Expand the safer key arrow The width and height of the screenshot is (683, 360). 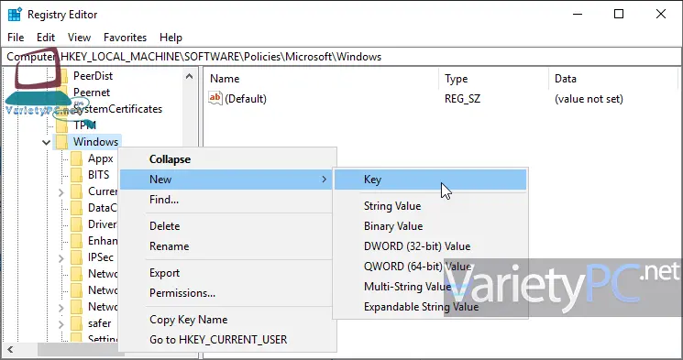61,324
